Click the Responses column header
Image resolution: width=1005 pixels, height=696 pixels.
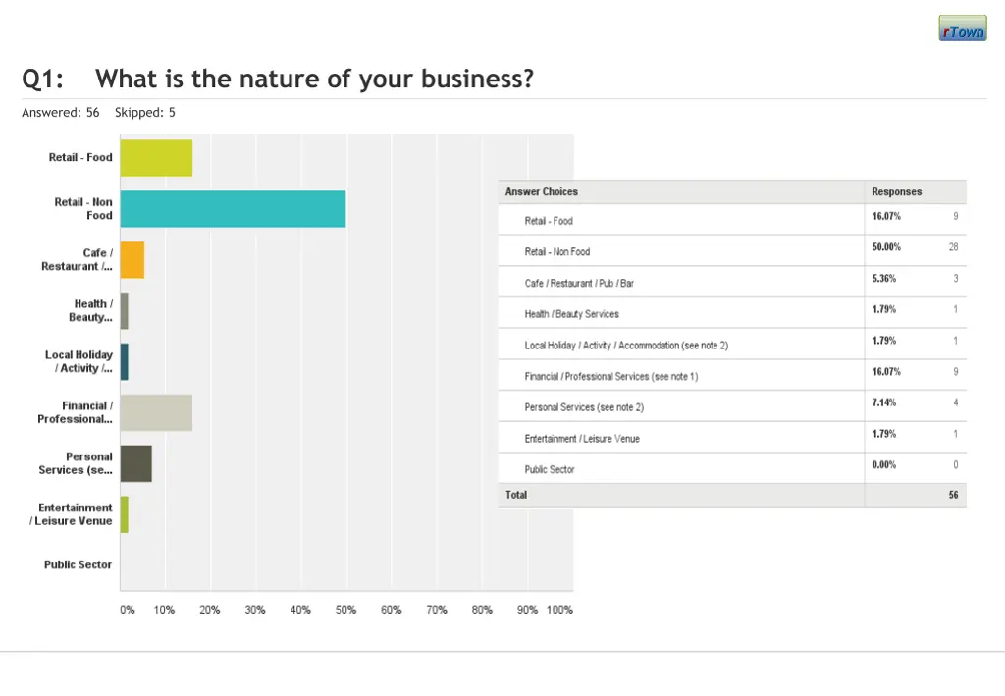pyautogui.click(x=896, y=192)
